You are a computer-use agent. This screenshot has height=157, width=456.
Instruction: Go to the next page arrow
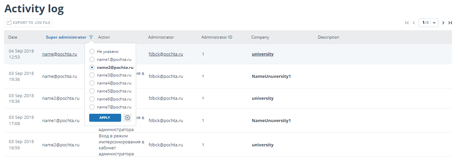(443, 23)
